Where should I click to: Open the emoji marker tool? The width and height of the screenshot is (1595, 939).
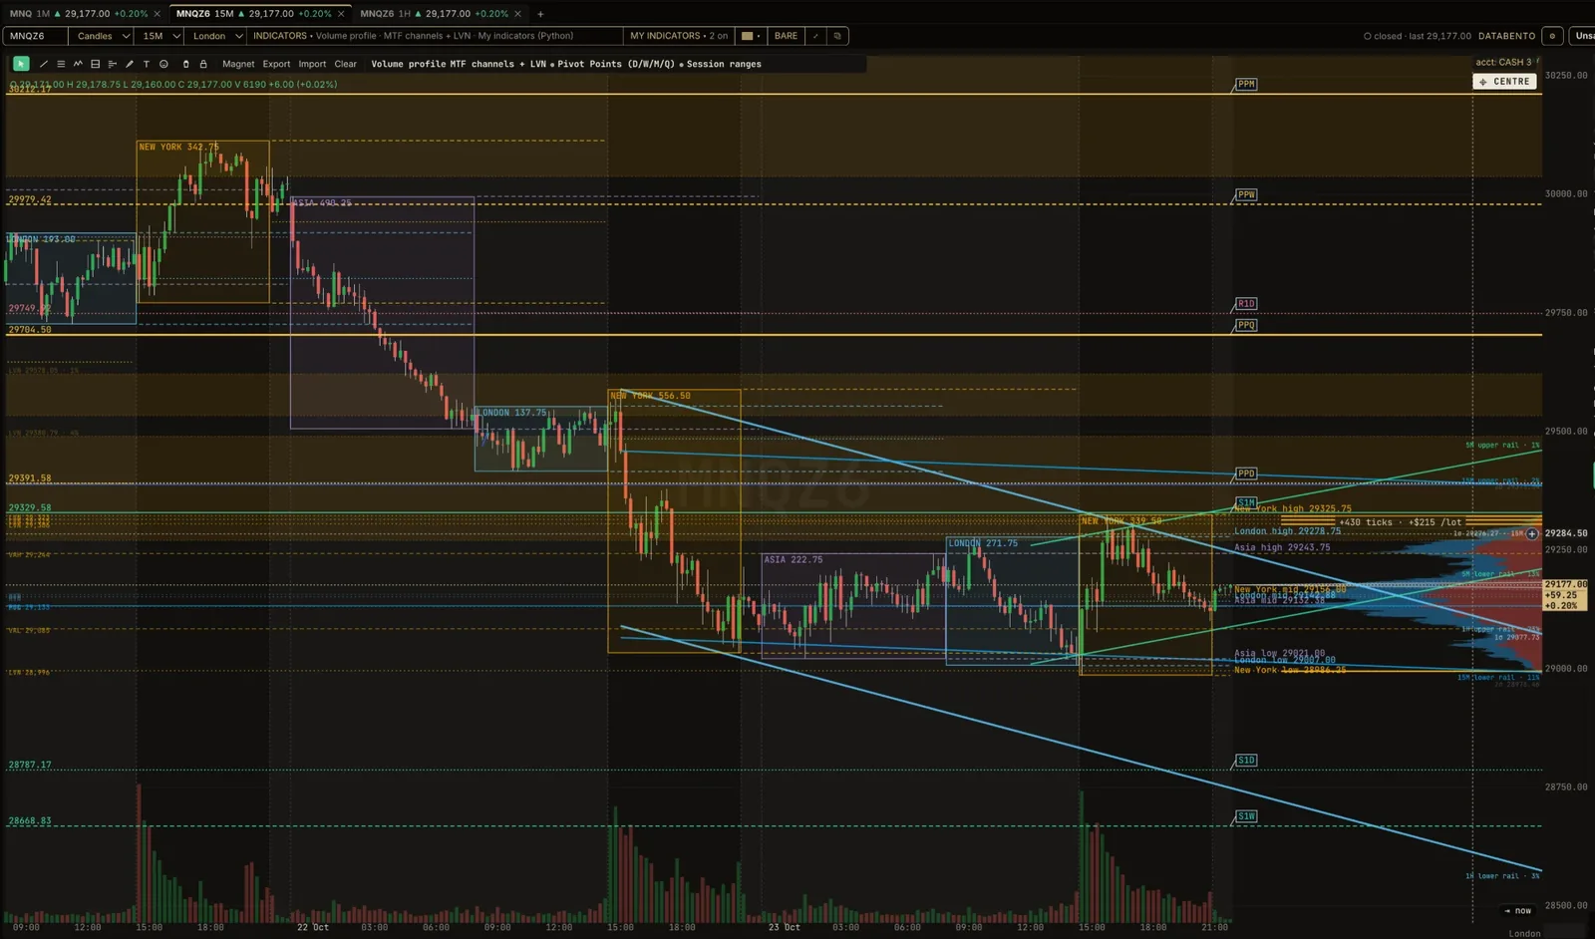pyautogui.click(x=164, y=64)
